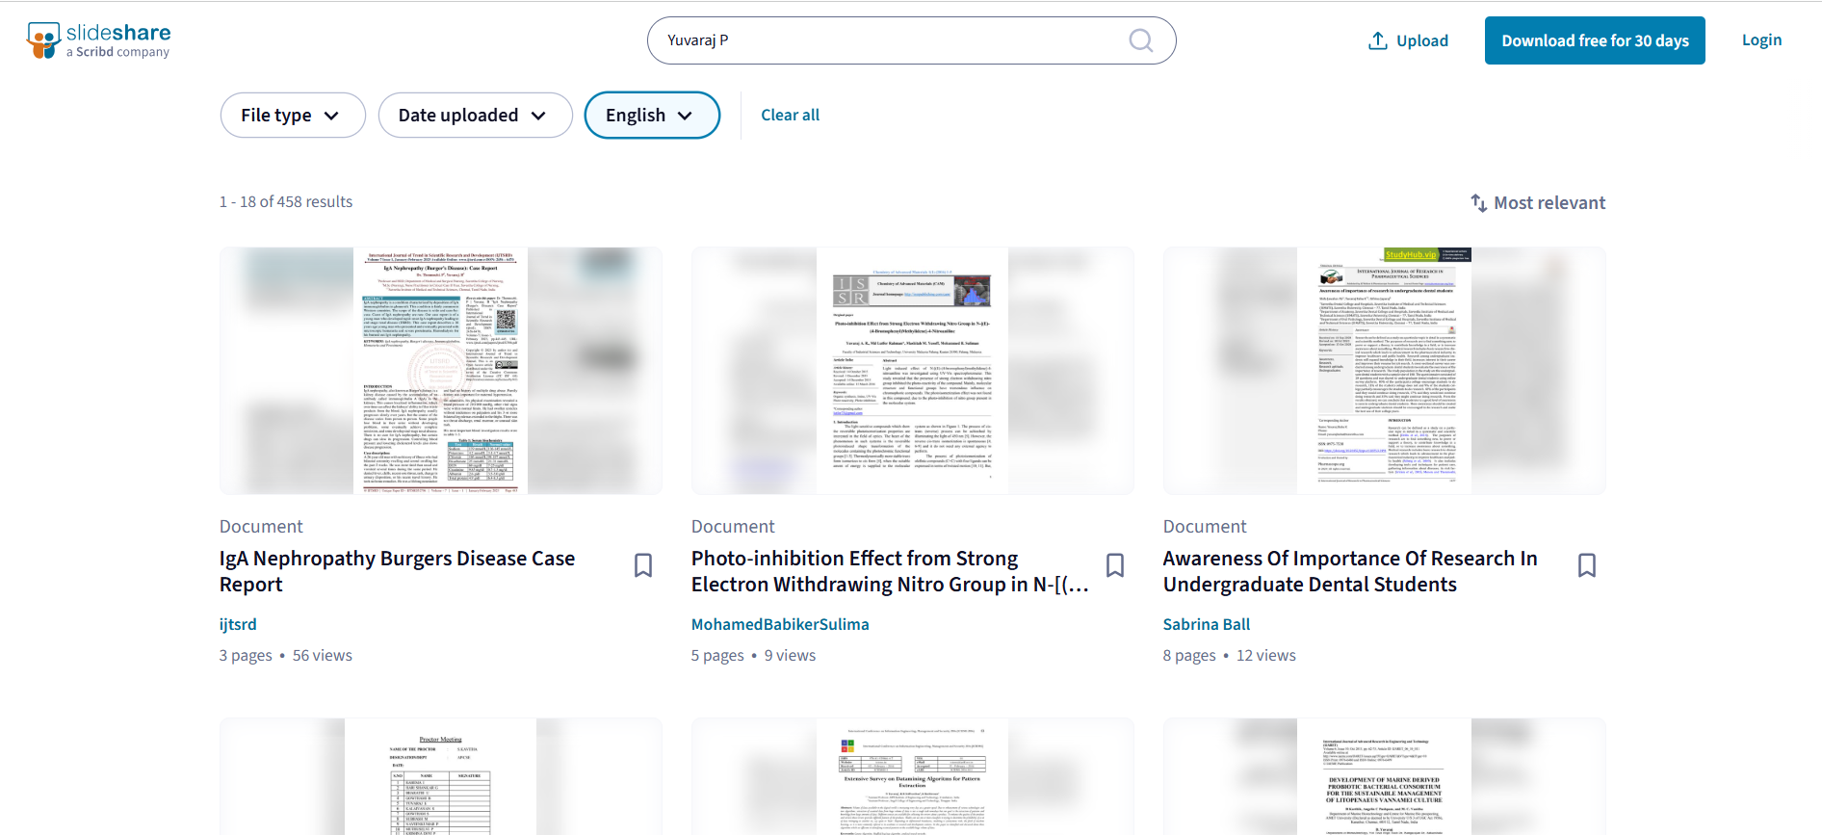Click the Login link
The image size is (1822, 835).
tap(1761, 40)
